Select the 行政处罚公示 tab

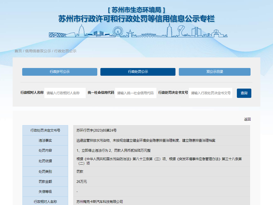pyautogui.click(x=138, y=72)
